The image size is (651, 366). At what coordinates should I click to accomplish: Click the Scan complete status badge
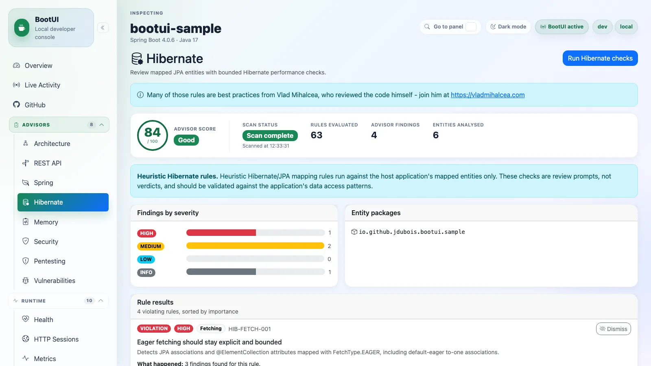pyautogui.click(x=270, y=135)
